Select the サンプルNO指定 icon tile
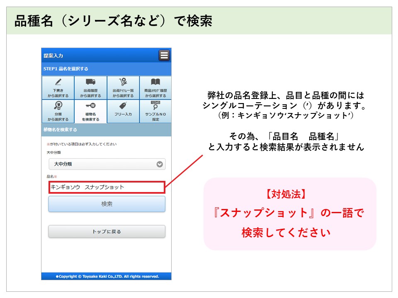Image resolution: width=398 pixels, height=298 pixels. coord(155,111)
